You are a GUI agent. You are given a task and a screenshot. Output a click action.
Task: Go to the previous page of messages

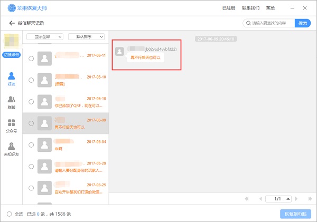(x=260, y=199)
